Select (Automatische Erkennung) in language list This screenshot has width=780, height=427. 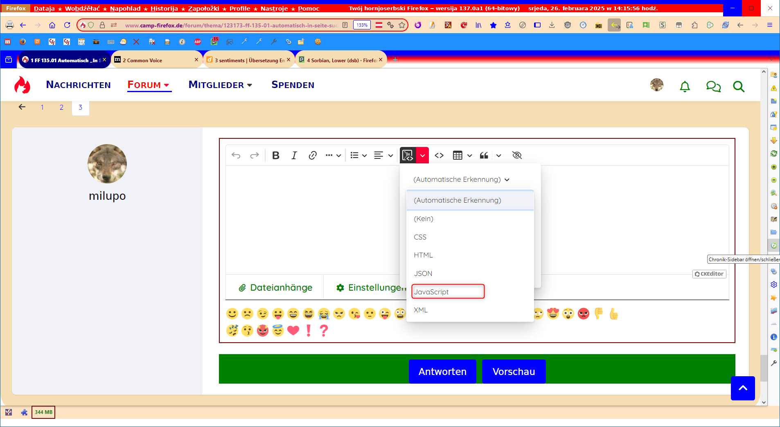coord(470,200)
